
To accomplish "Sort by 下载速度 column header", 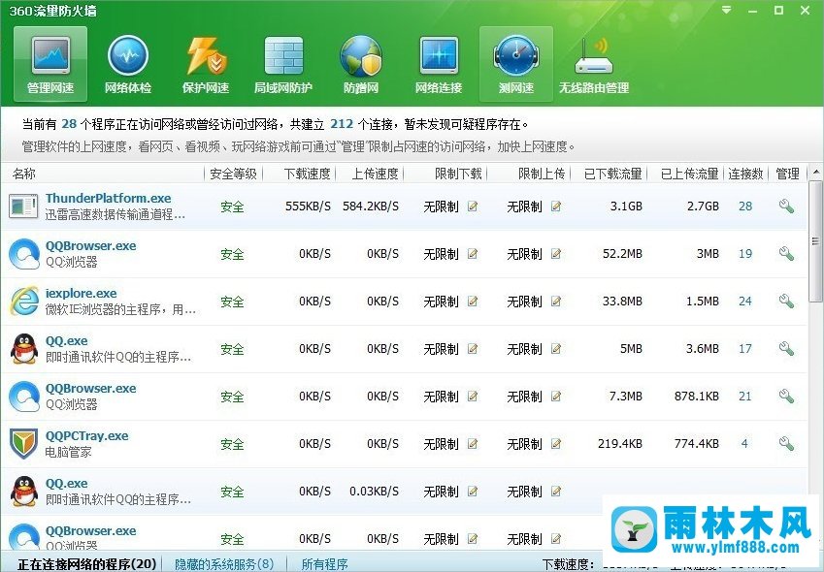I will [x=307, y=174].
